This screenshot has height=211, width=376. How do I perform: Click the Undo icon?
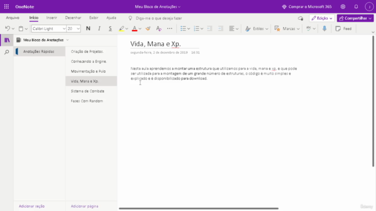[x=8, y=29]
